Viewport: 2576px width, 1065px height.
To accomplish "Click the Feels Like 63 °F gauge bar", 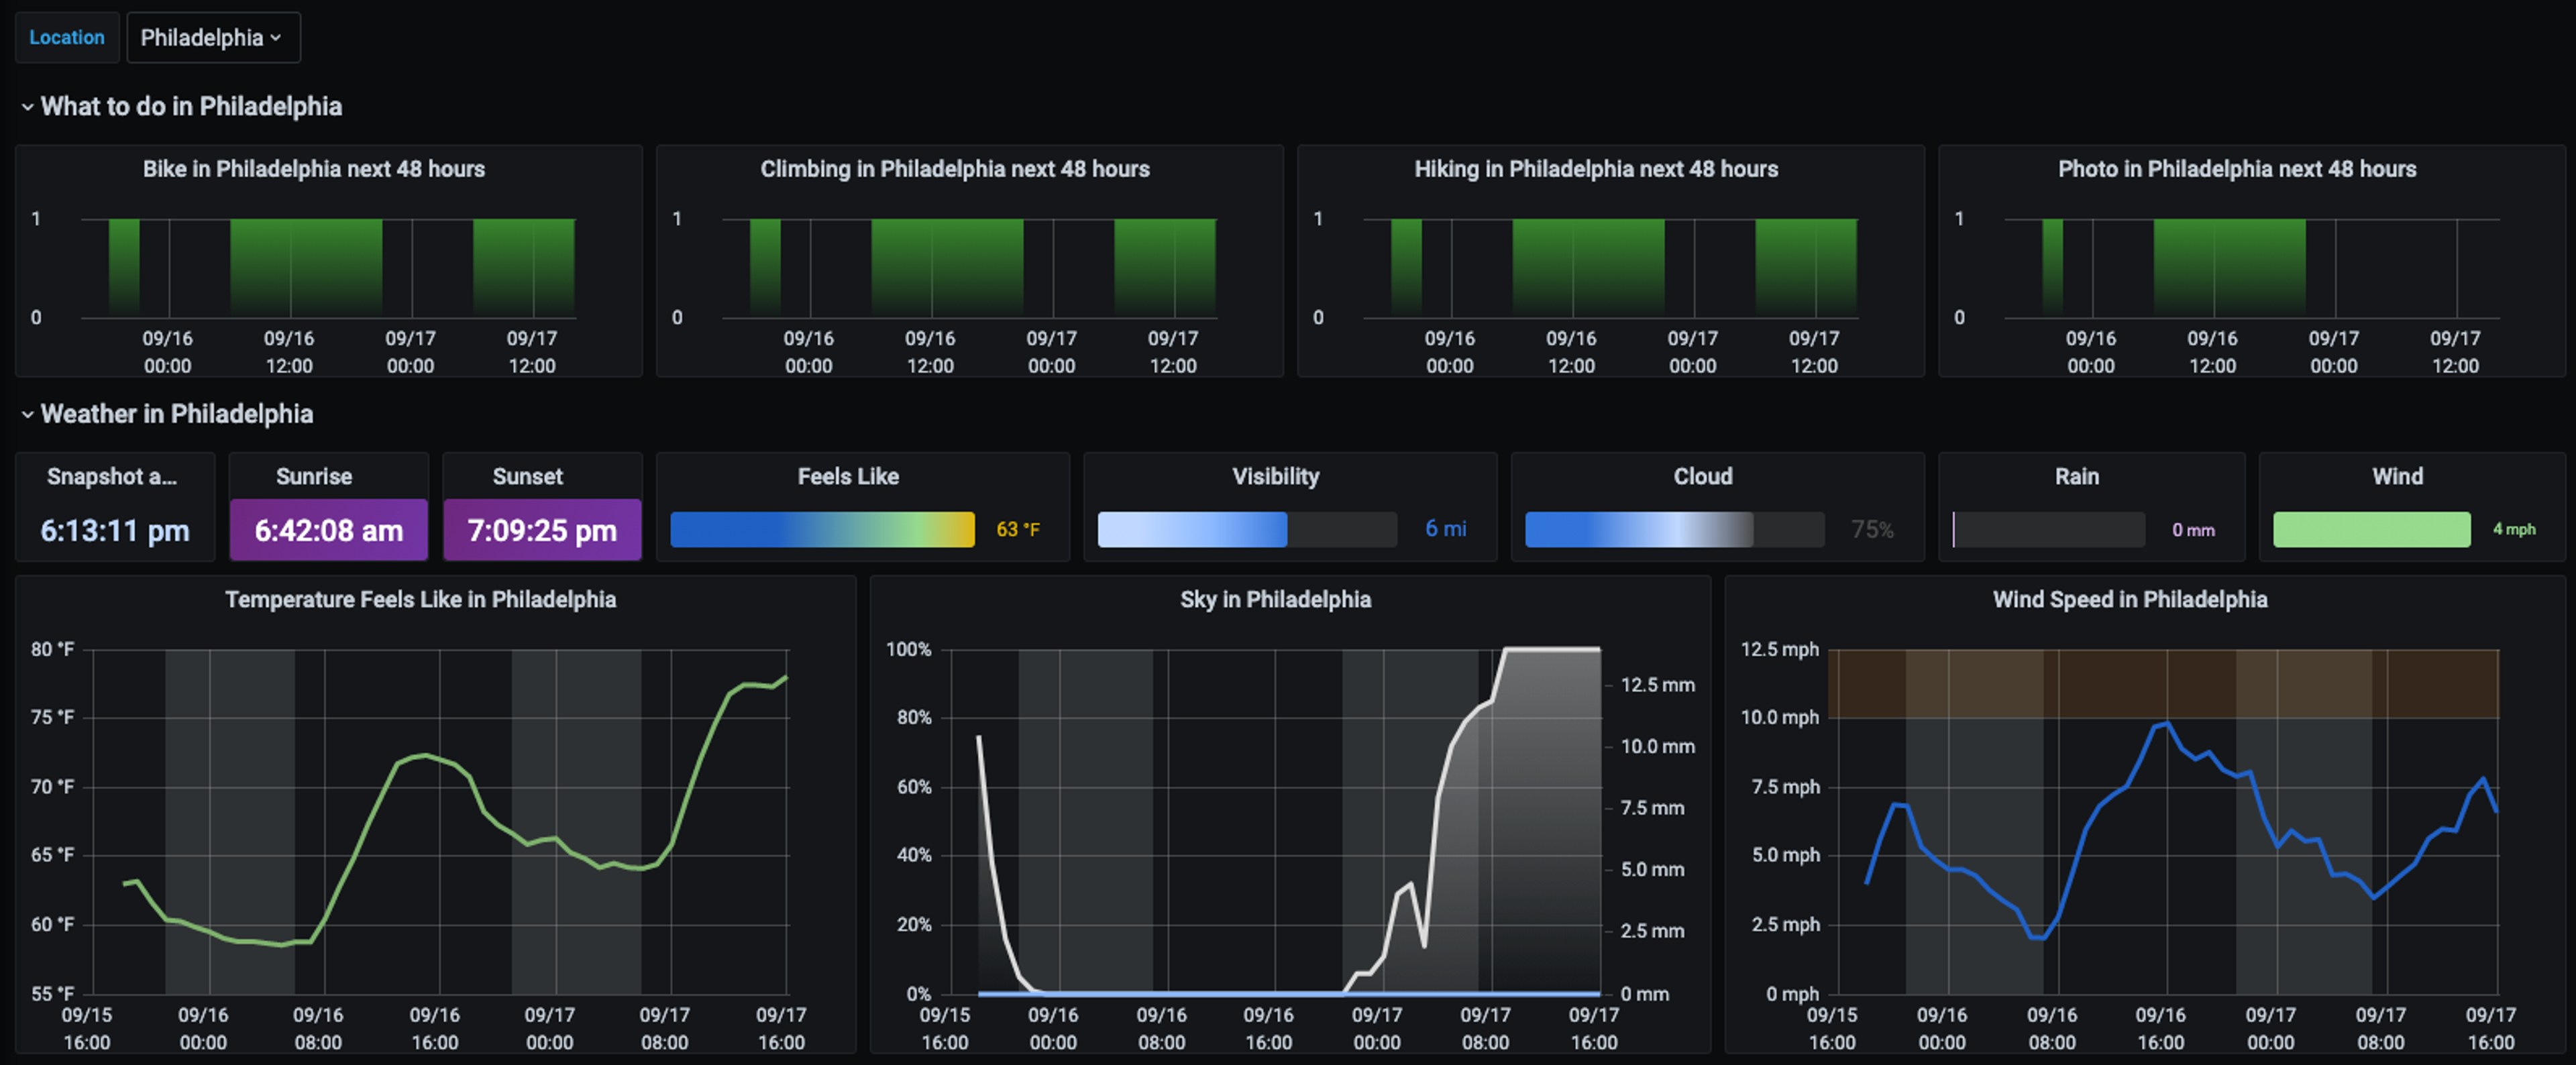I will 822,530.
